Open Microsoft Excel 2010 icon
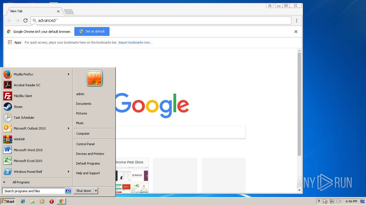This screenshot has height=205, width=366. [x=8, y=161]
